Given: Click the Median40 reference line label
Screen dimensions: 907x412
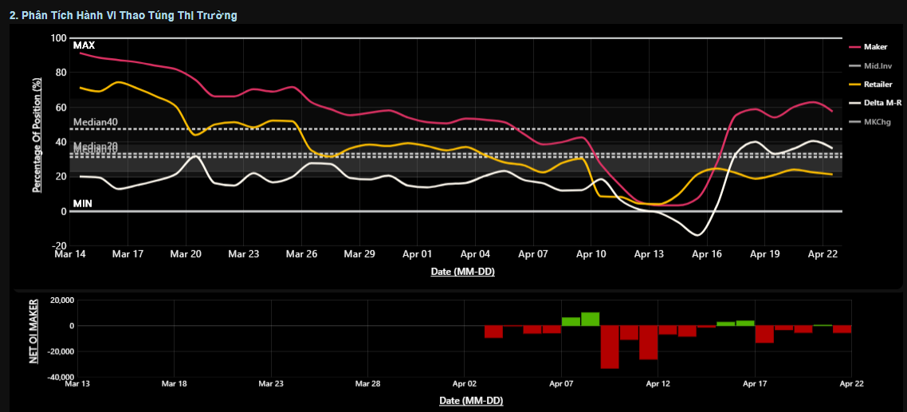Looking at the screenshot, I should coord(95,122).
